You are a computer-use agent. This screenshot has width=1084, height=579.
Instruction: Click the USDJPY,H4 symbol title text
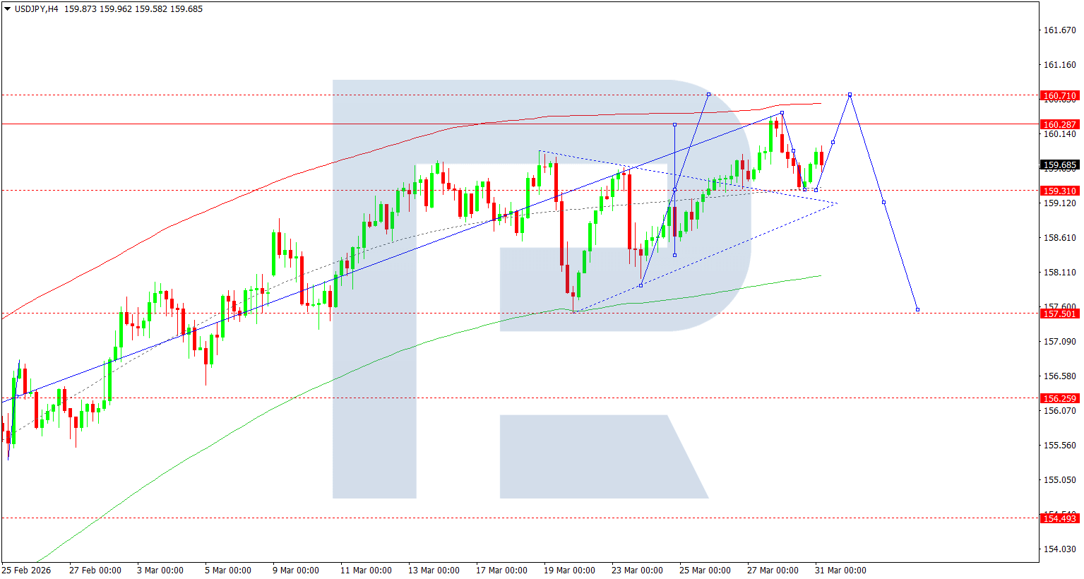[37, 9]
